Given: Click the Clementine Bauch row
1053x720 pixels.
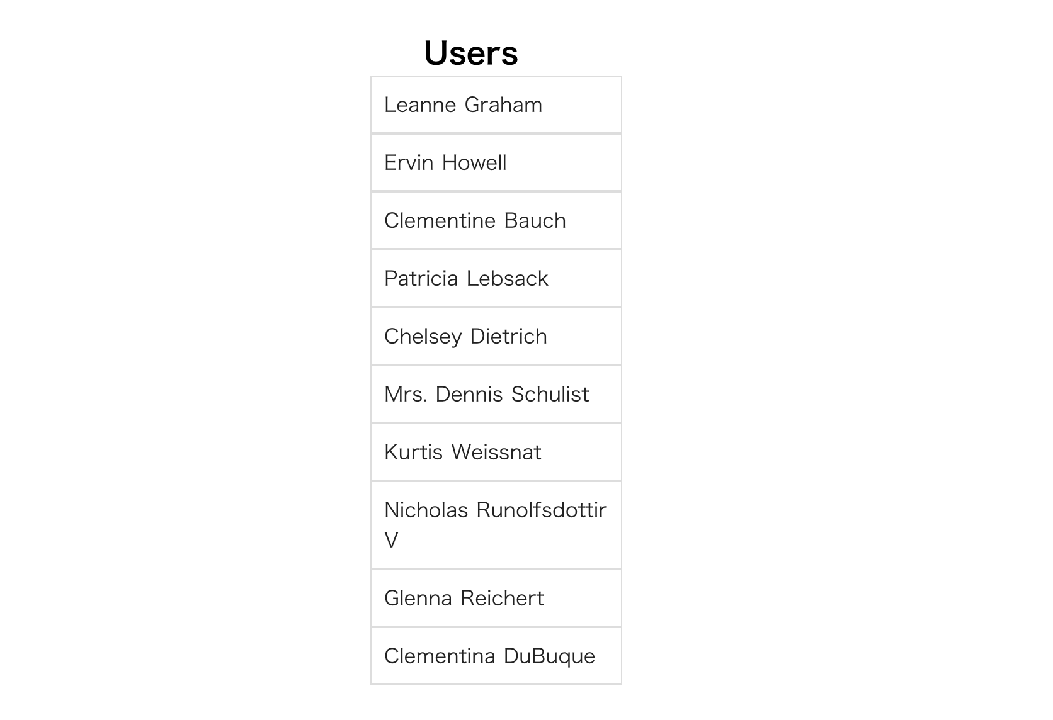Looking at the screenshot, I should 496,220.
